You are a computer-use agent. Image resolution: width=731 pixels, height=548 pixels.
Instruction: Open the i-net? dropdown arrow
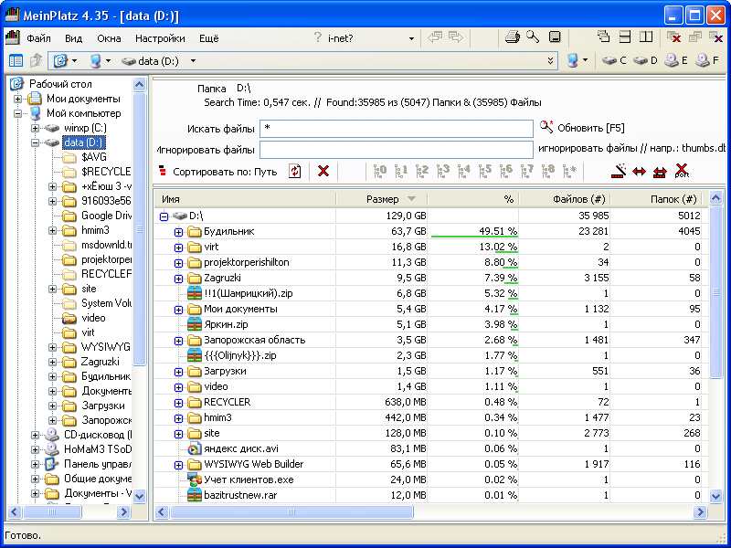(x=411, y=38)
